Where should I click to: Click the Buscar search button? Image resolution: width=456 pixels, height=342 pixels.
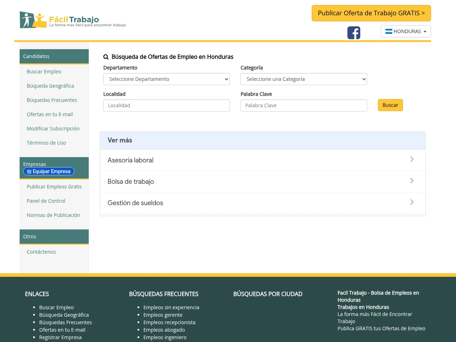[390, 105]
